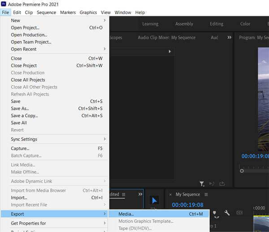Open Audio Clip Mixer: My Sequence tab
The image size is (269, 232).
click(167, 38)
